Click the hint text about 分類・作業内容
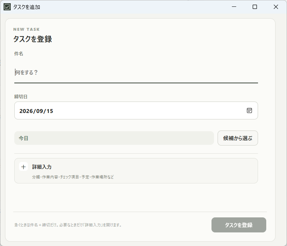 click(x=73, y=177)
